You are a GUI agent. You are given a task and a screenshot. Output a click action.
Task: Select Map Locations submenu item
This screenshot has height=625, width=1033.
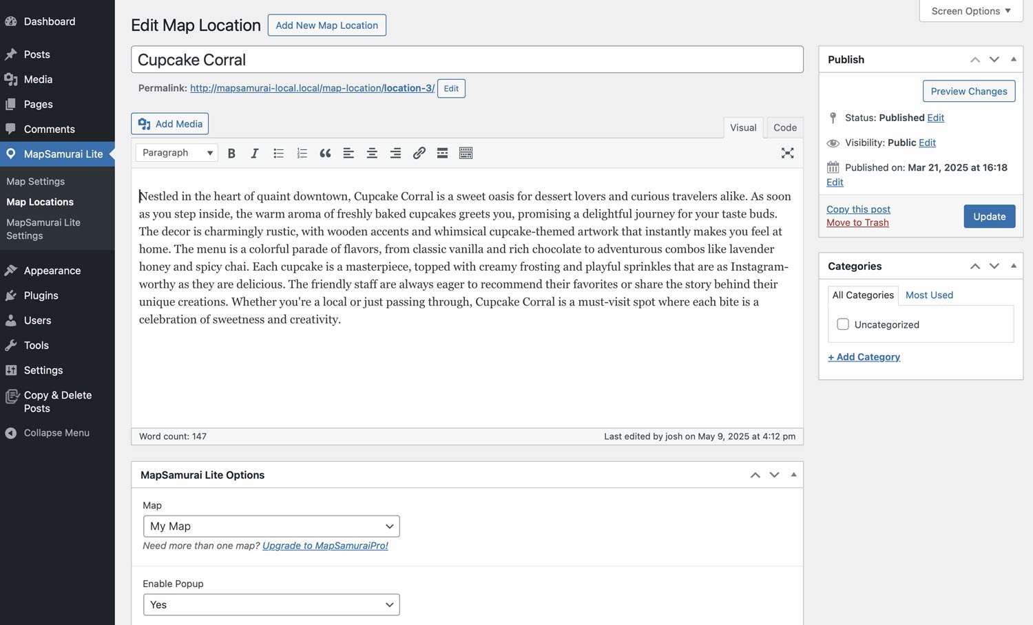point(40,202)
